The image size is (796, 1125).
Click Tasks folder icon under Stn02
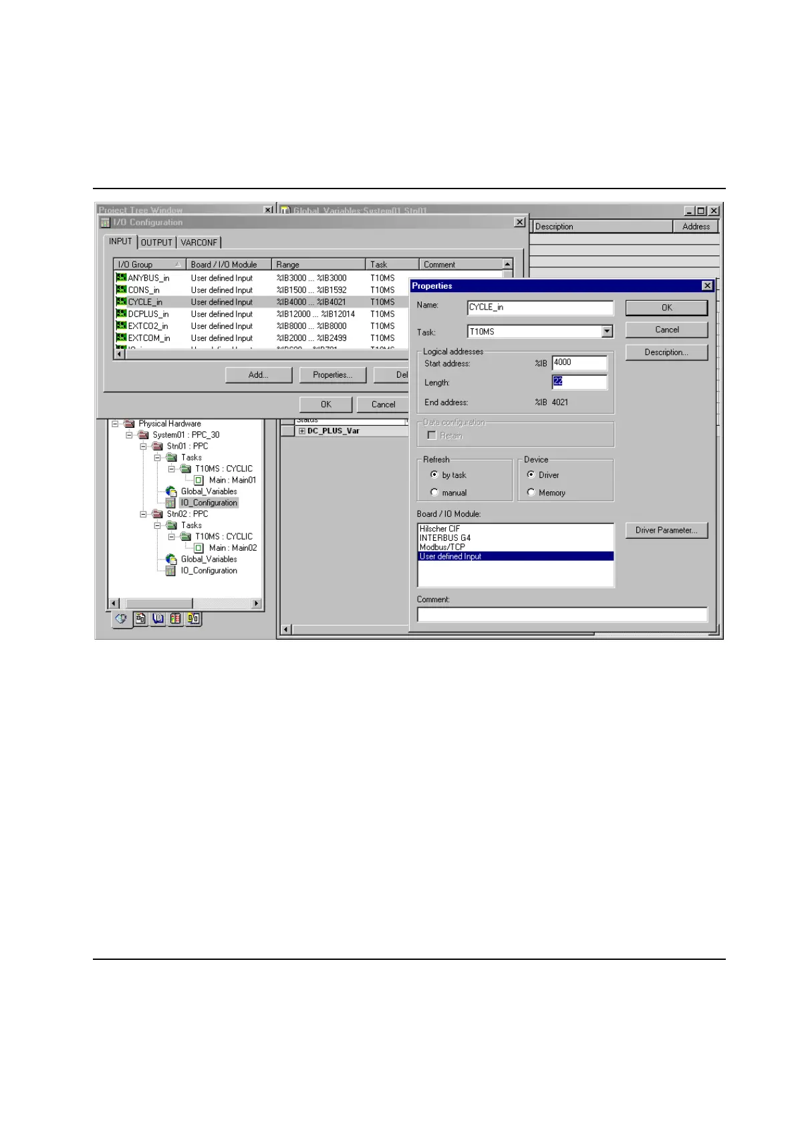[x=171, y=525]
